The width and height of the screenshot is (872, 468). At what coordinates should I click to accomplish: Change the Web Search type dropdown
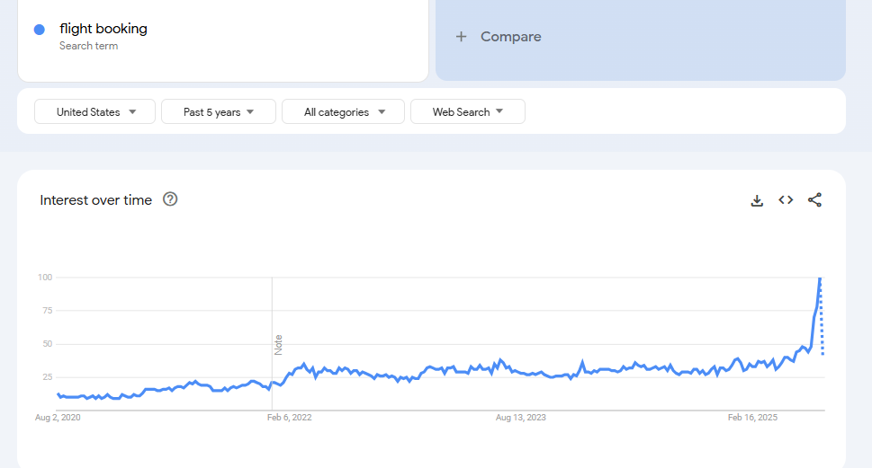[x=468, y=111]
